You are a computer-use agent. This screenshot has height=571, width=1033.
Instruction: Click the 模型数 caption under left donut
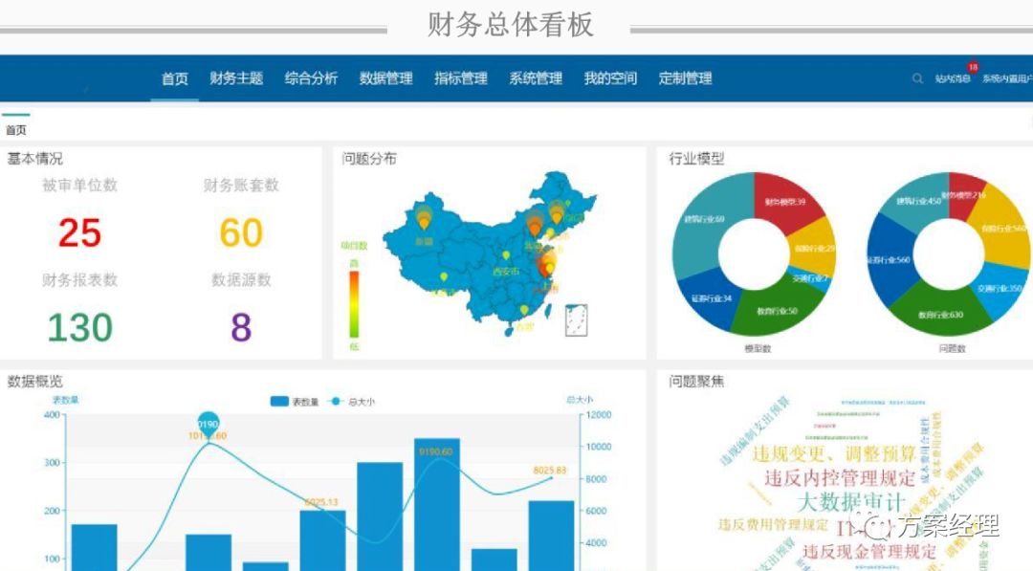pos(758,349)
